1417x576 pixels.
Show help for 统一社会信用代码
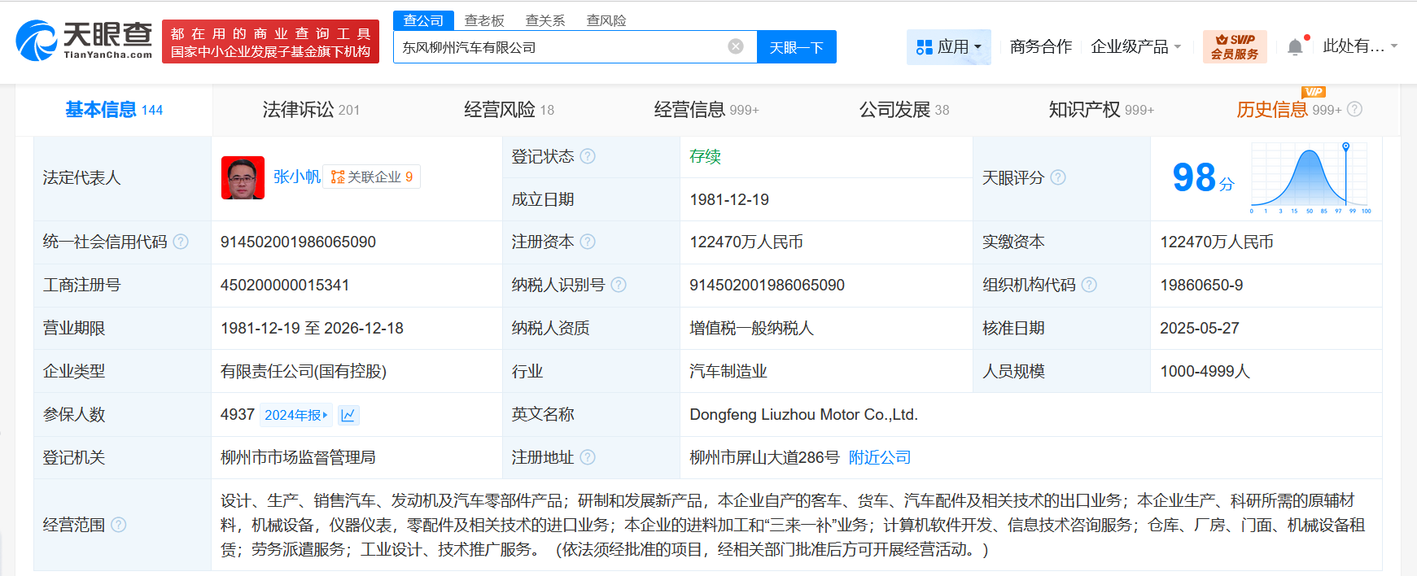tap(181, 242)
